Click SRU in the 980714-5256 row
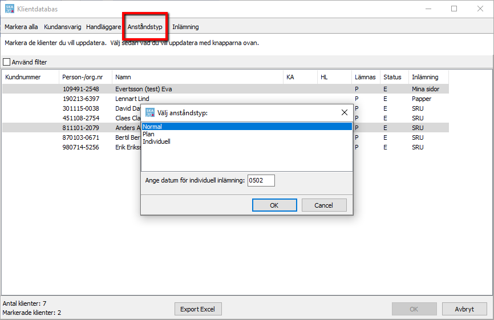Image resolution: width=494 pixels, height=320 pixels. pyautogui.click(x=418, y=147)
